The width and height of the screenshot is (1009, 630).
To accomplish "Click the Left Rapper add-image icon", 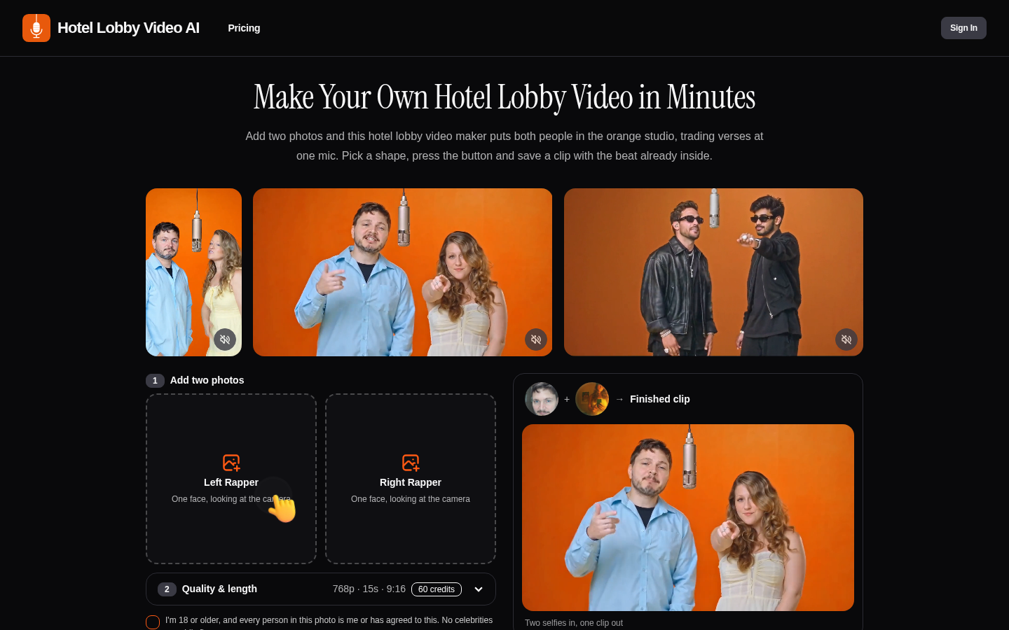I will tap(231, 463).
